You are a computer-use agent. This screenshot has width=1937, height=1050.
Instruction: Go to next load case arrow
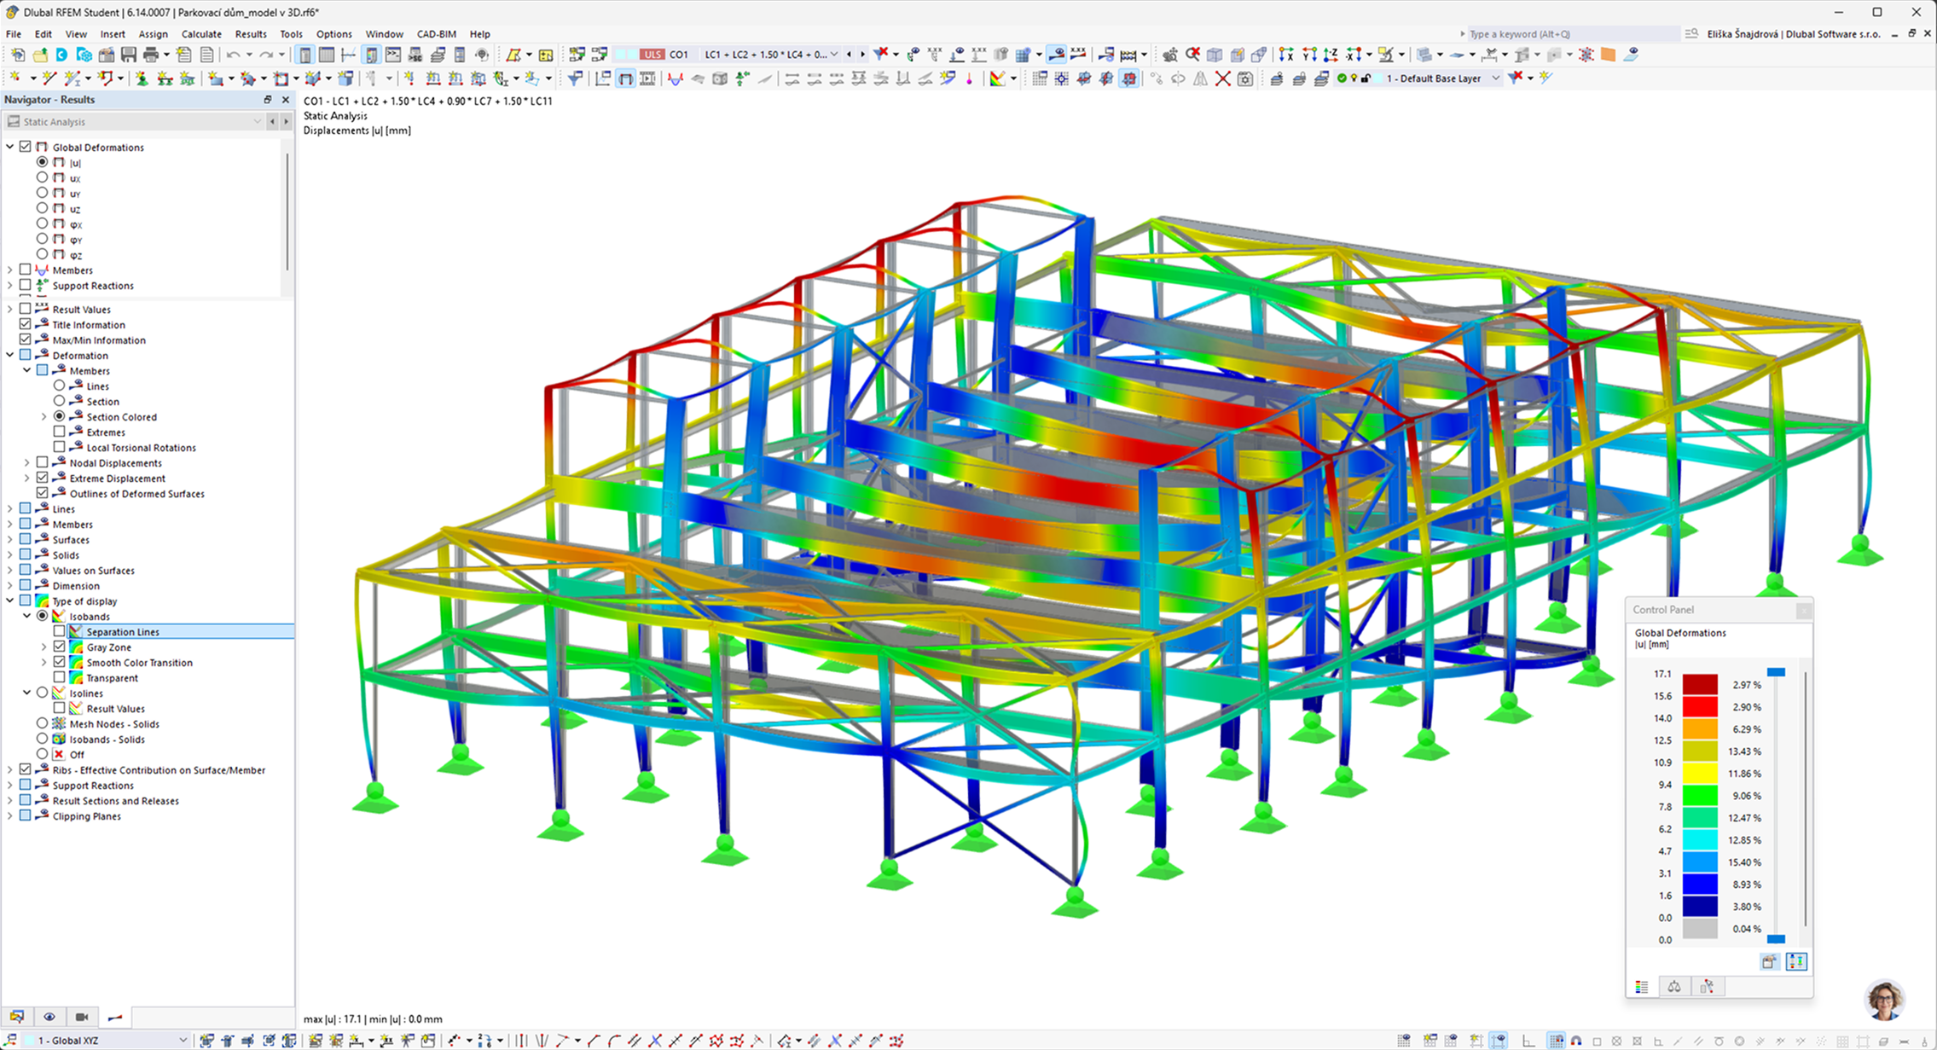coord(862,55)
